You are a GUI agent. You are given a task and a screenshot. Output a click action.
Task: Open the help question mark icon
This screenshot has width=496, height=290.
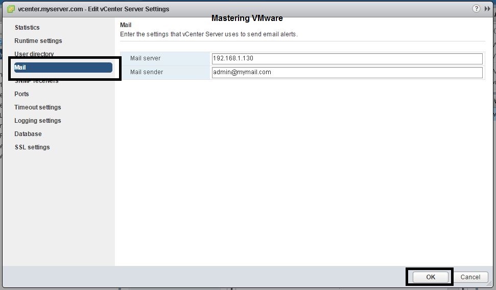click(x=476, y=9)
